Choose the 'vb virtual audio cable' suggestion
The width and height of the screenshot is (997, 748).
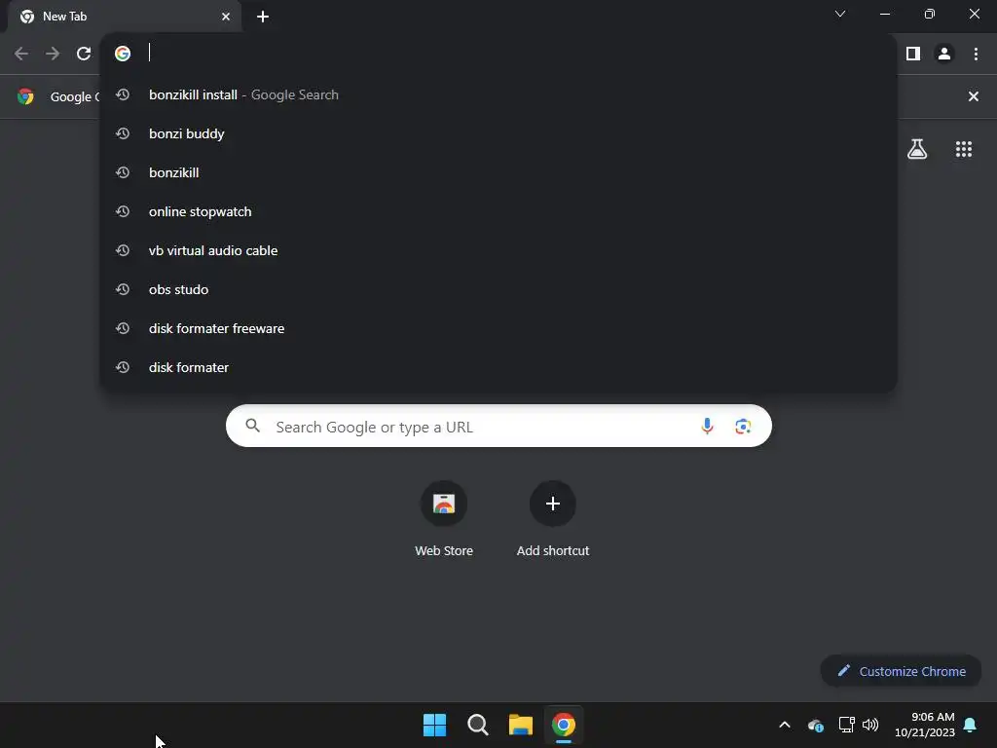click(x=498, y=250)
